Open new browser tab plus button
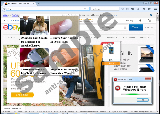The width and height of the screenshot is (160, 114). point(39,4)
